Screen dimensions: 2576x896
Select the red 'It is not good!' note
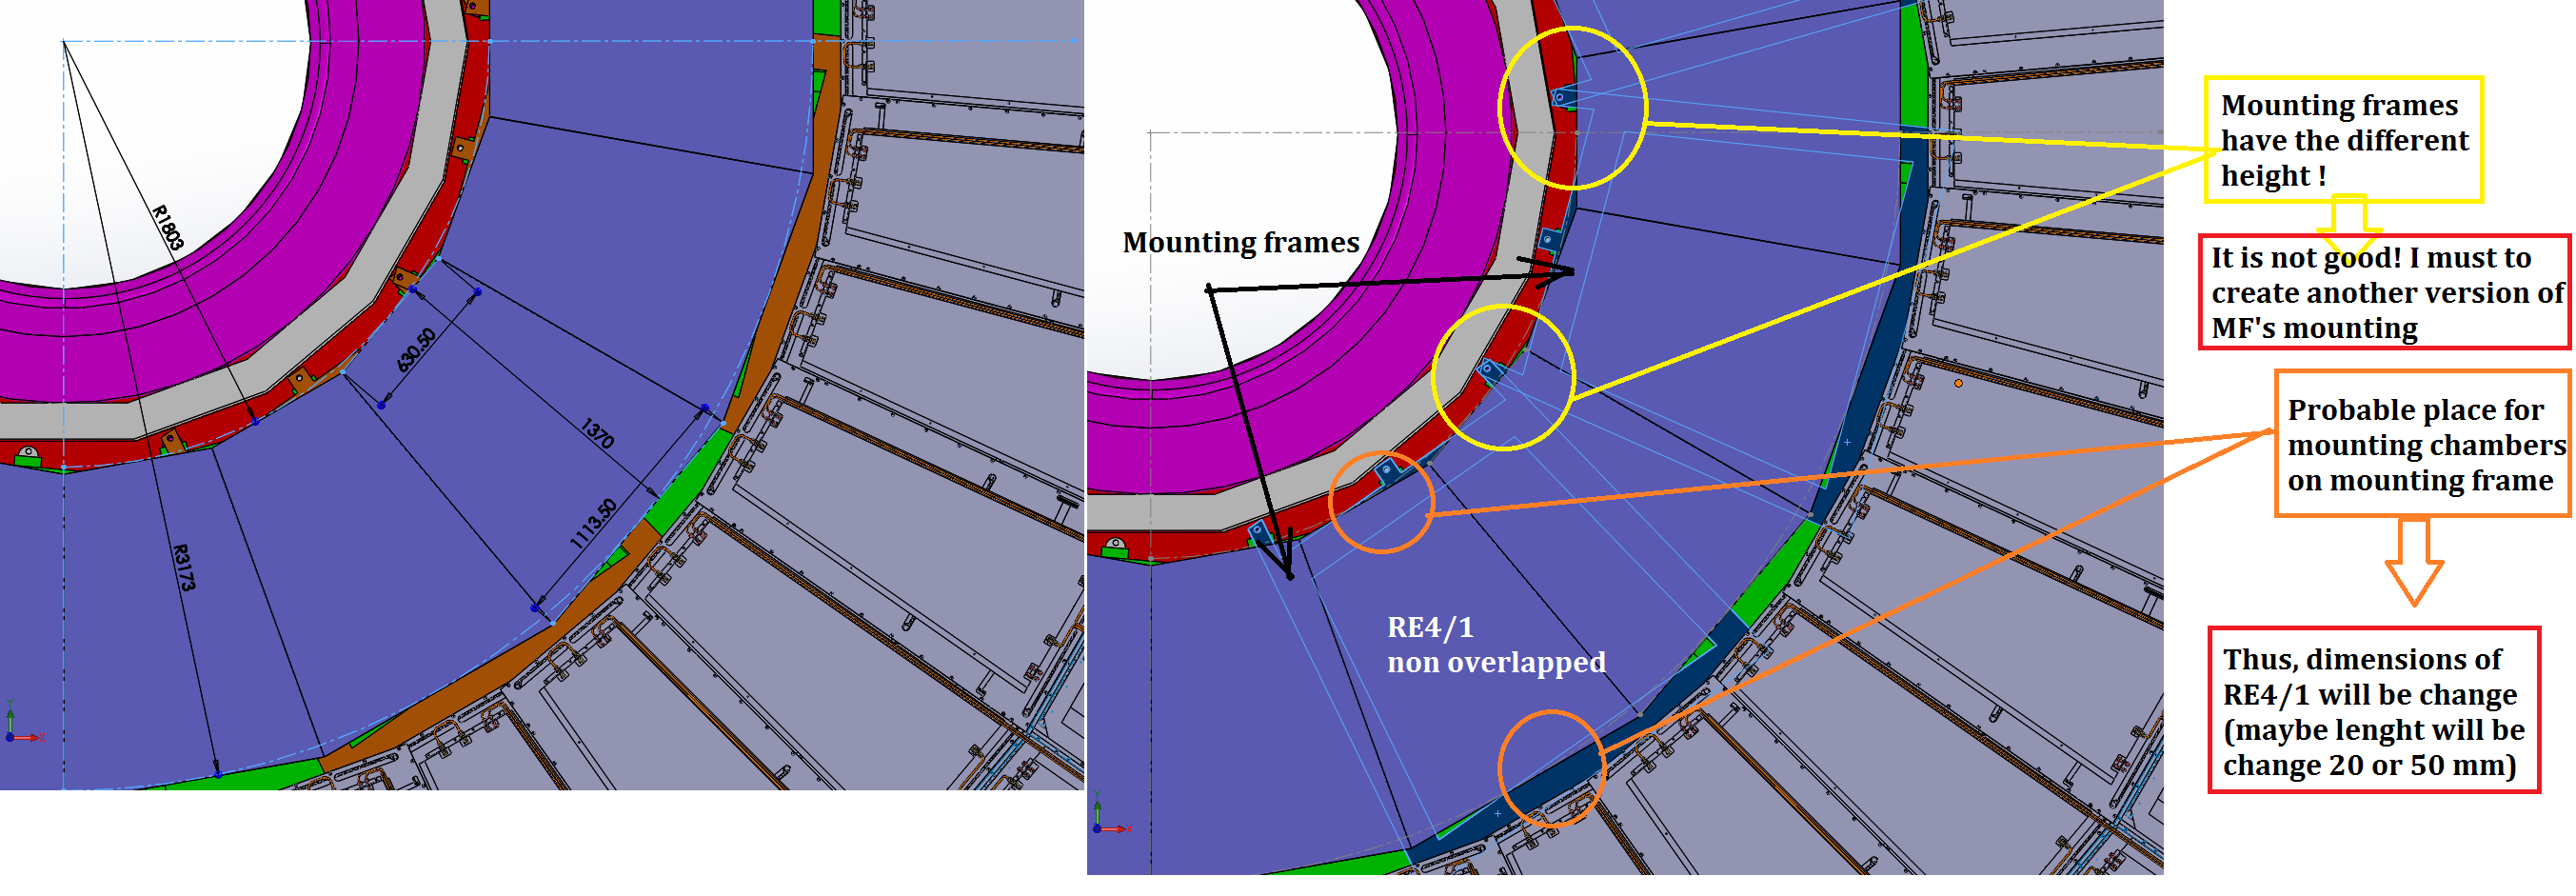tap(2384, 292)
